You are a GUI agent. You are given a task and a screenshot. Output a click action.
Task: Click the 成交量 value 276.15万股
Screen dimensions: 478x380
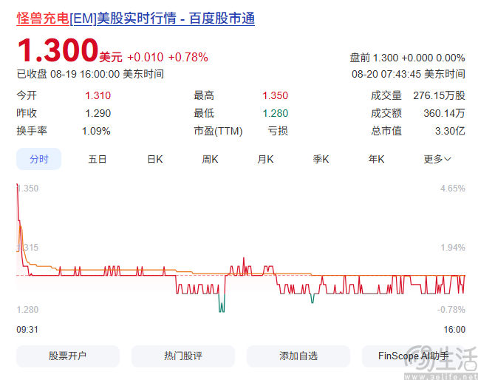(439, 95)
